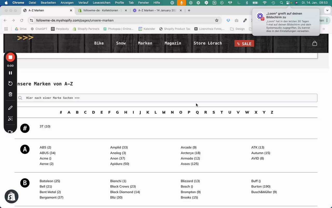Viewport: 332px width, 208px height.
Task: Open the apps grid in bookmarks bar
Action: 6,29
